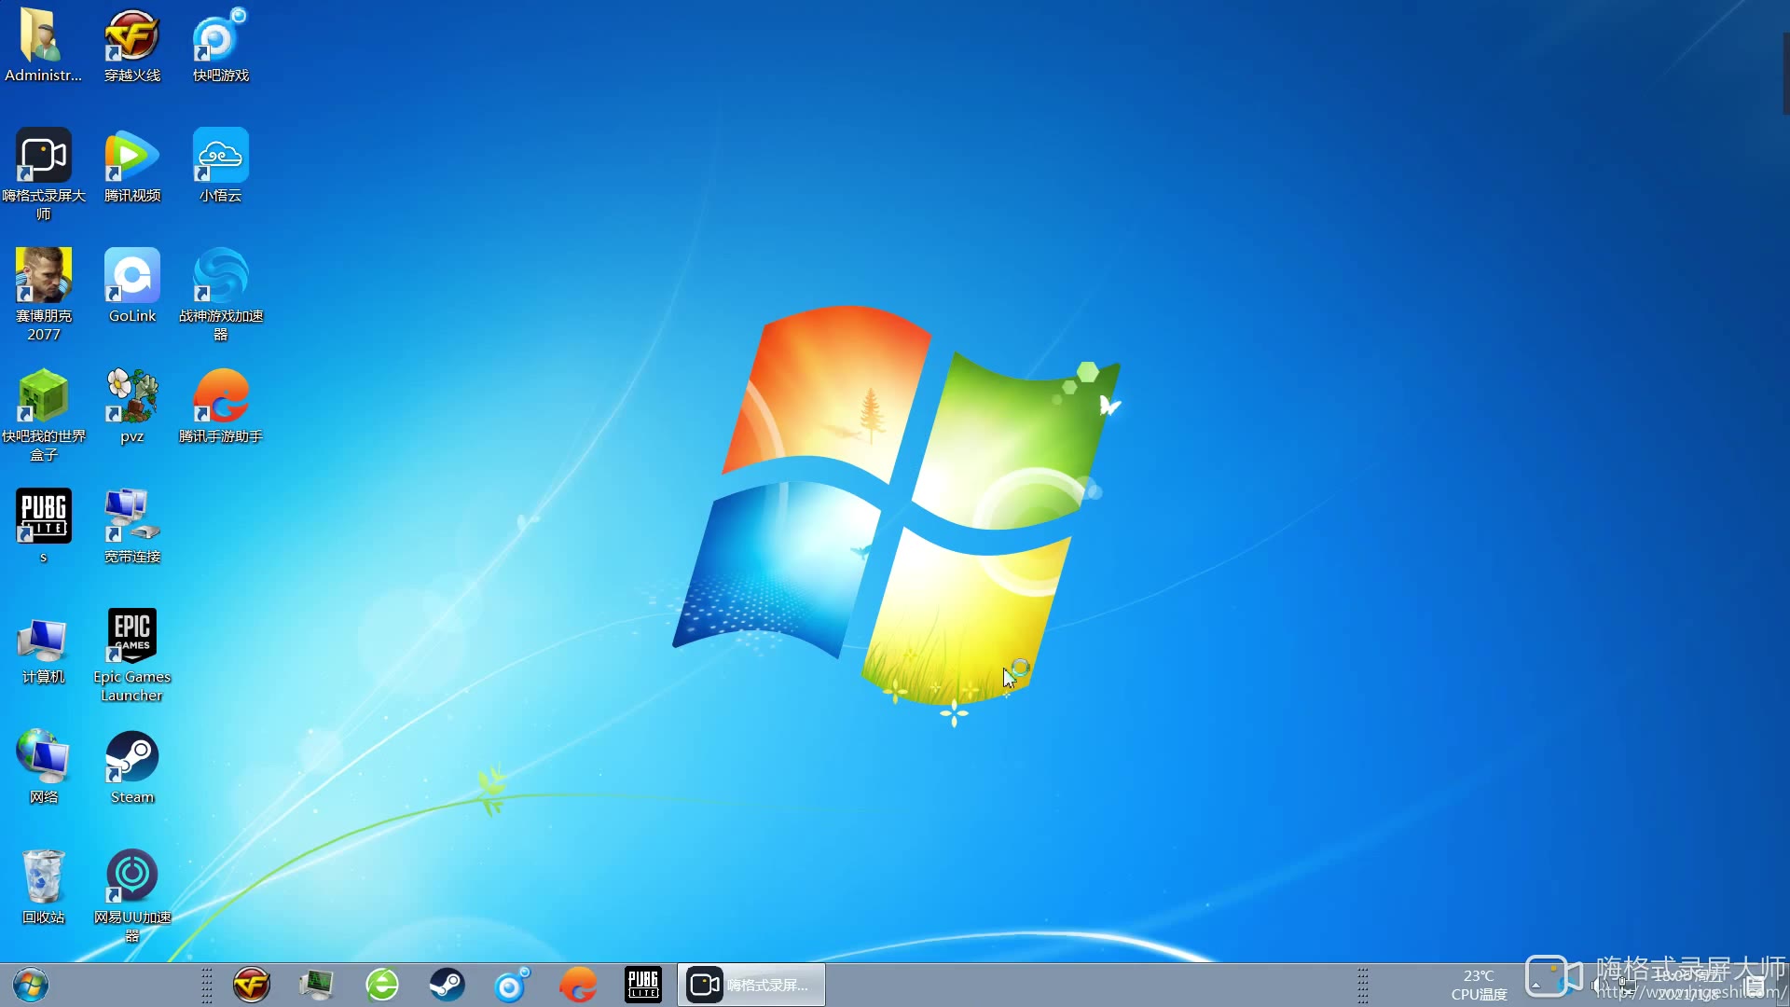1790x1007 pixels.
Task: Open 隐格式录屏大师 screen recorder
Action: pos(43,155)
